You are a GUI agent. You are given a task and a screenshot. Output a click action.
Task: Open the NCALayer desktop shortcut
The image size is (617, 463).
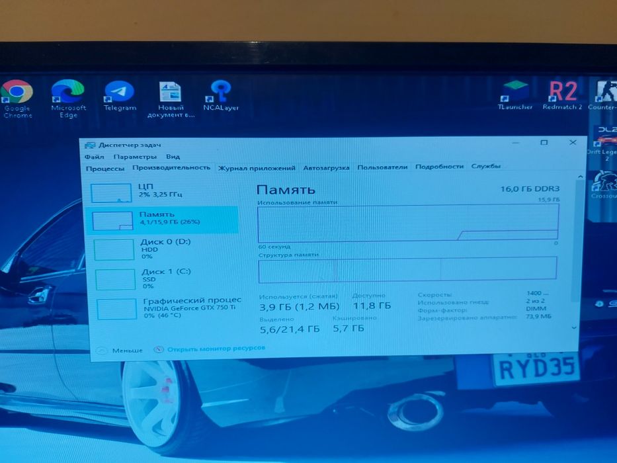tap(221, 96)
